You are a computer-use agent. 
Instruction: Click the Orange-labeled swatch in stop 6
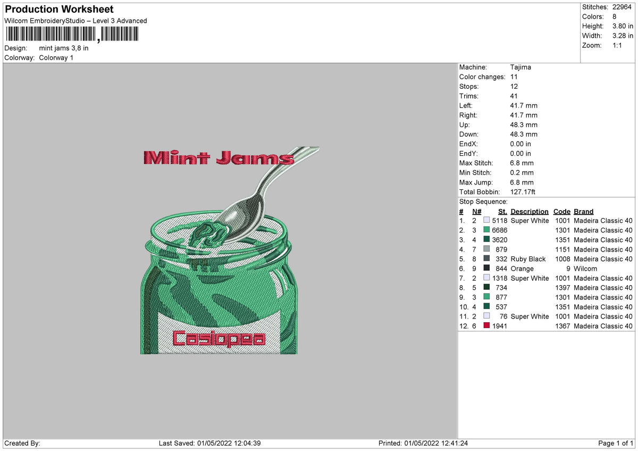(x=486, y=269)
